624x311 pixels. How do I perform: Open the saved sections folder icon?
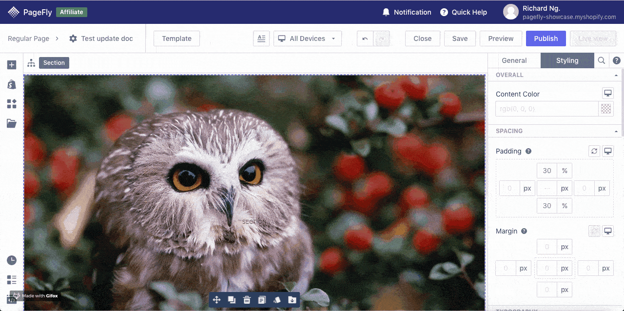pos(12,123)
